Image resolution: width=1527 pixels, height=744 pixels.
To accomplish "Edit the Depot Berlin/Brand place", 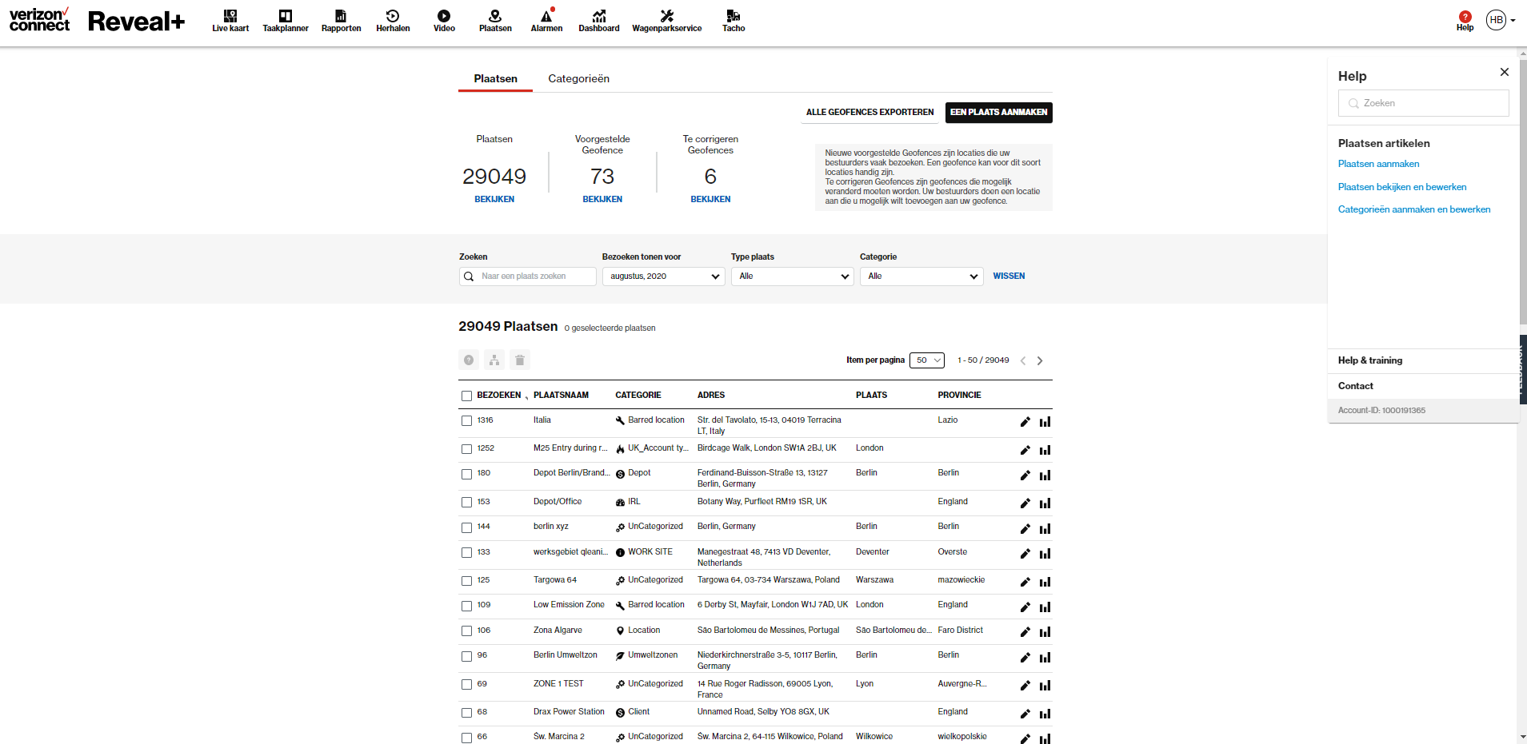I will coord(1025,475).
